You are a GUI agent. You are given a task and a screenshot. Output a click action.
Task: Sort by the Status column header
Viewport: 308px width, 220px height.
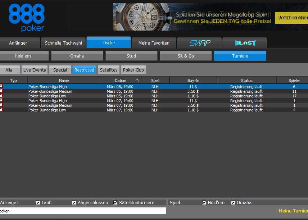[247, 80]
